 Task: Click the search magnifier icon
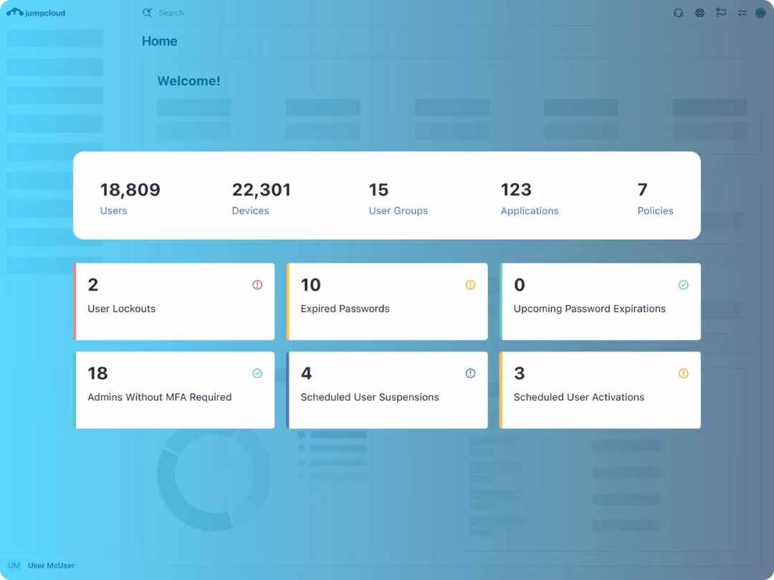[147, 13]
